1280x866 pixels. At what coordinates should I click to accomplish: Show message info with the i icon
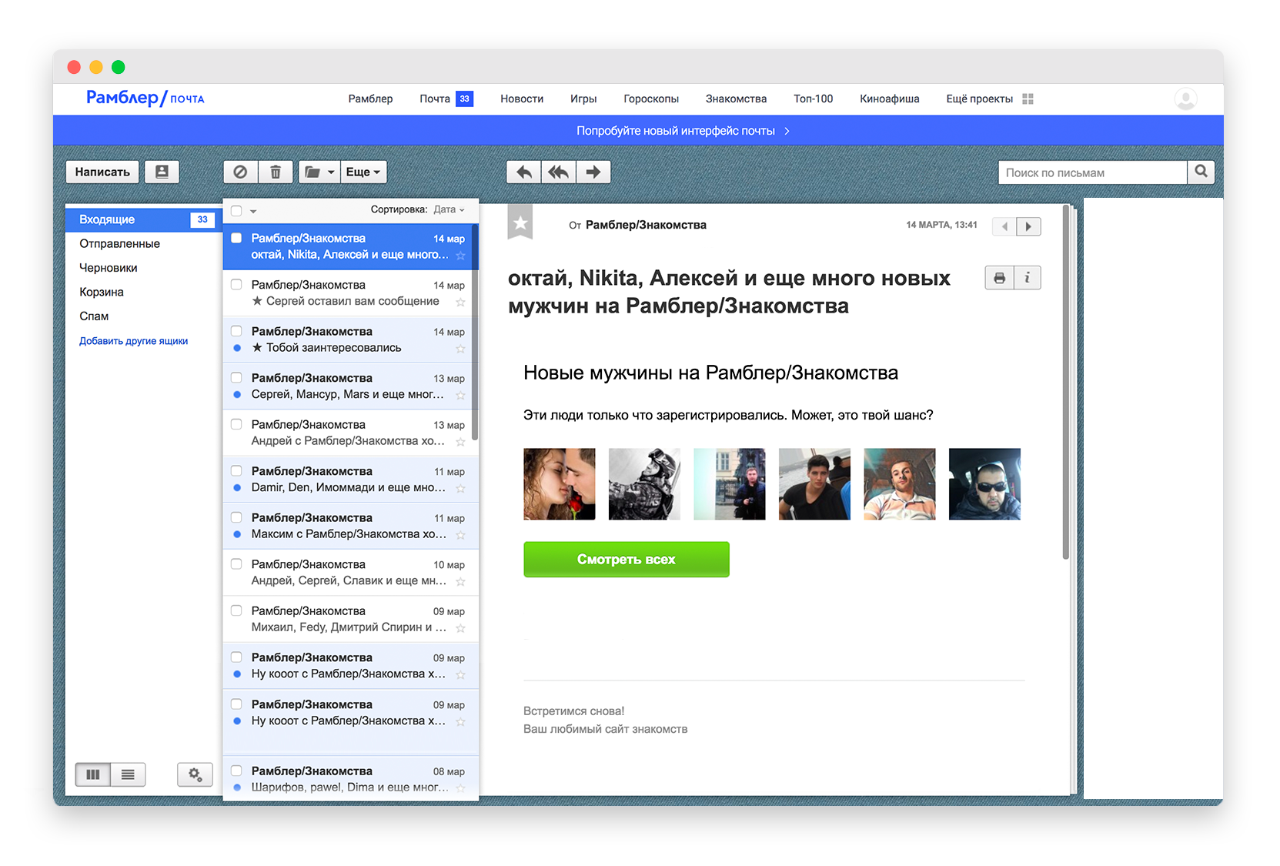click(1027, 278)
